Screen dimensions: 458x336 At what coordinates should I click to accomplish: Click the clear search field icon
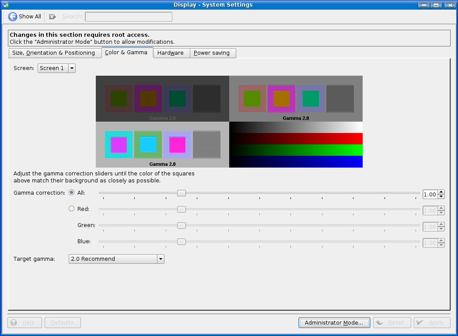click(x=52, y=17)
